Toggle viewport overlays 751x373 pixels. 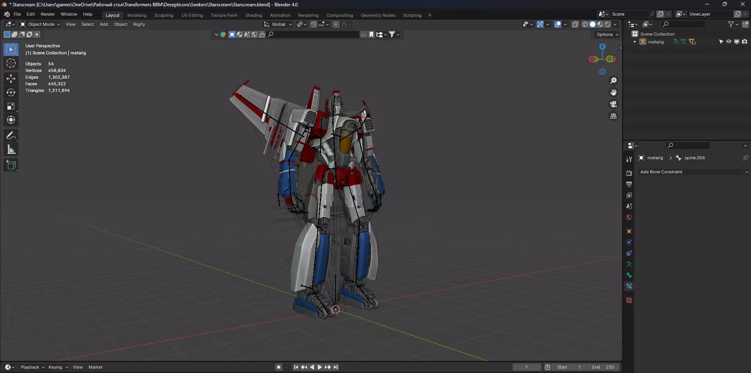(558, 24)
